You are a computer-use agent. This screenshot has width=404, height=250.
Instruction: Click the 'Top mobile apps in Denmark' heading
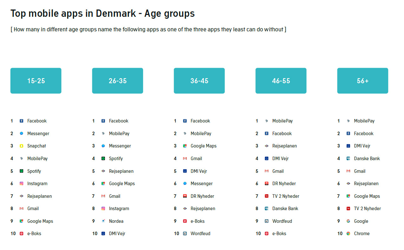[102, 14]
